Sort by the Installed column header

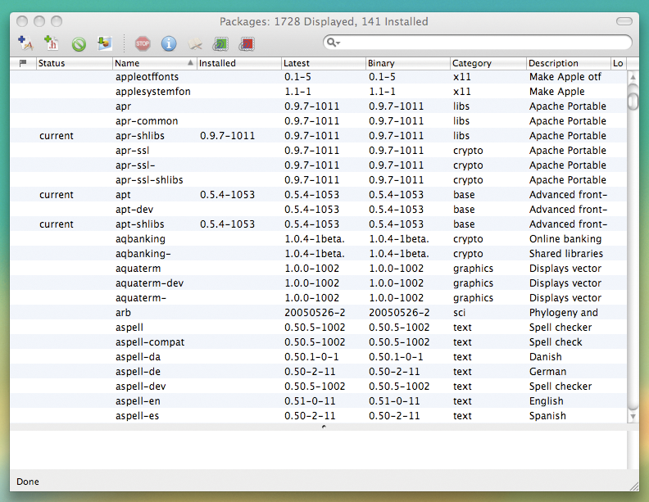coord(238,63)
